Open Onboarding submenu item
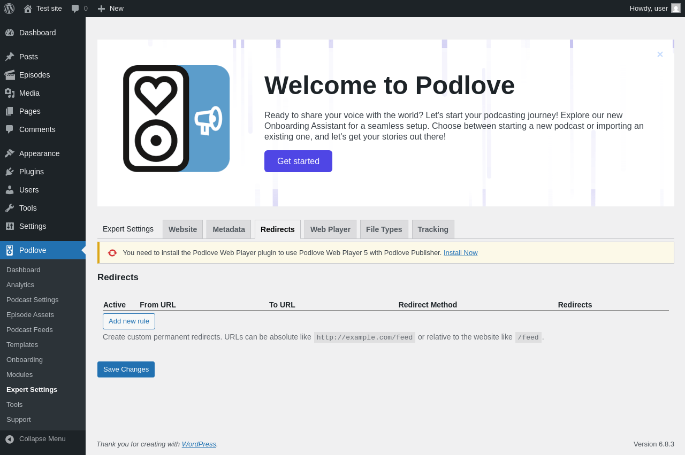This screenshot has width=685, height=455. tap(43, 359)
